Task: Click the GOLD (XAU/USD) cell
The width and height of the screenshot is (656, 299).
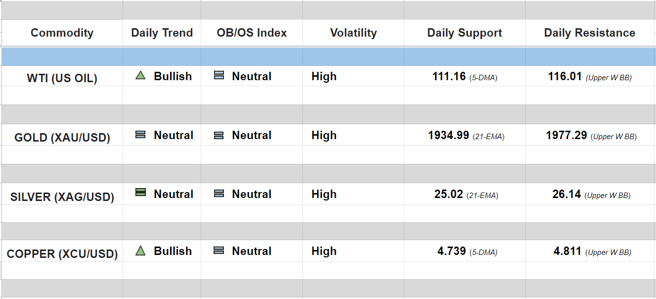Action: pyautogui.click(x=62, y=138)
